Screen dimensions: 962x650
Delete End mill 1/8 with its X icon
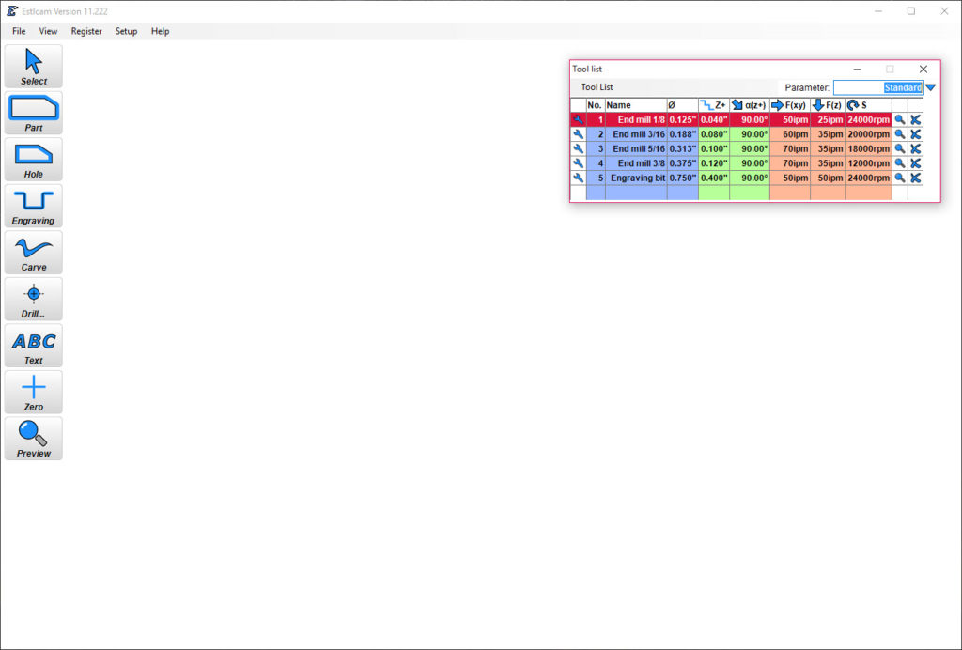tap(915, 119)
